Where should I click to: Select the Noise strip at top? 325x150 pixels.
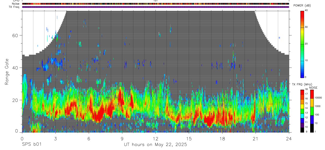tap(155, 4)
